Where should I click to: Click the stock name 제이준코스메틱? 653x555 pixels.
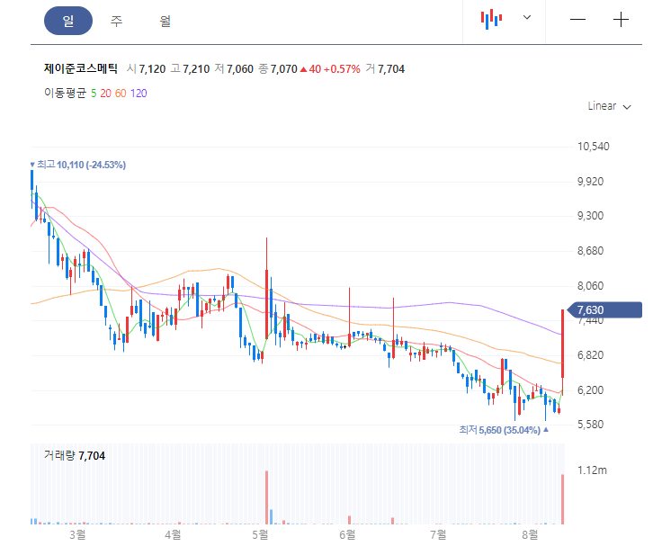[x=81, y=68]
